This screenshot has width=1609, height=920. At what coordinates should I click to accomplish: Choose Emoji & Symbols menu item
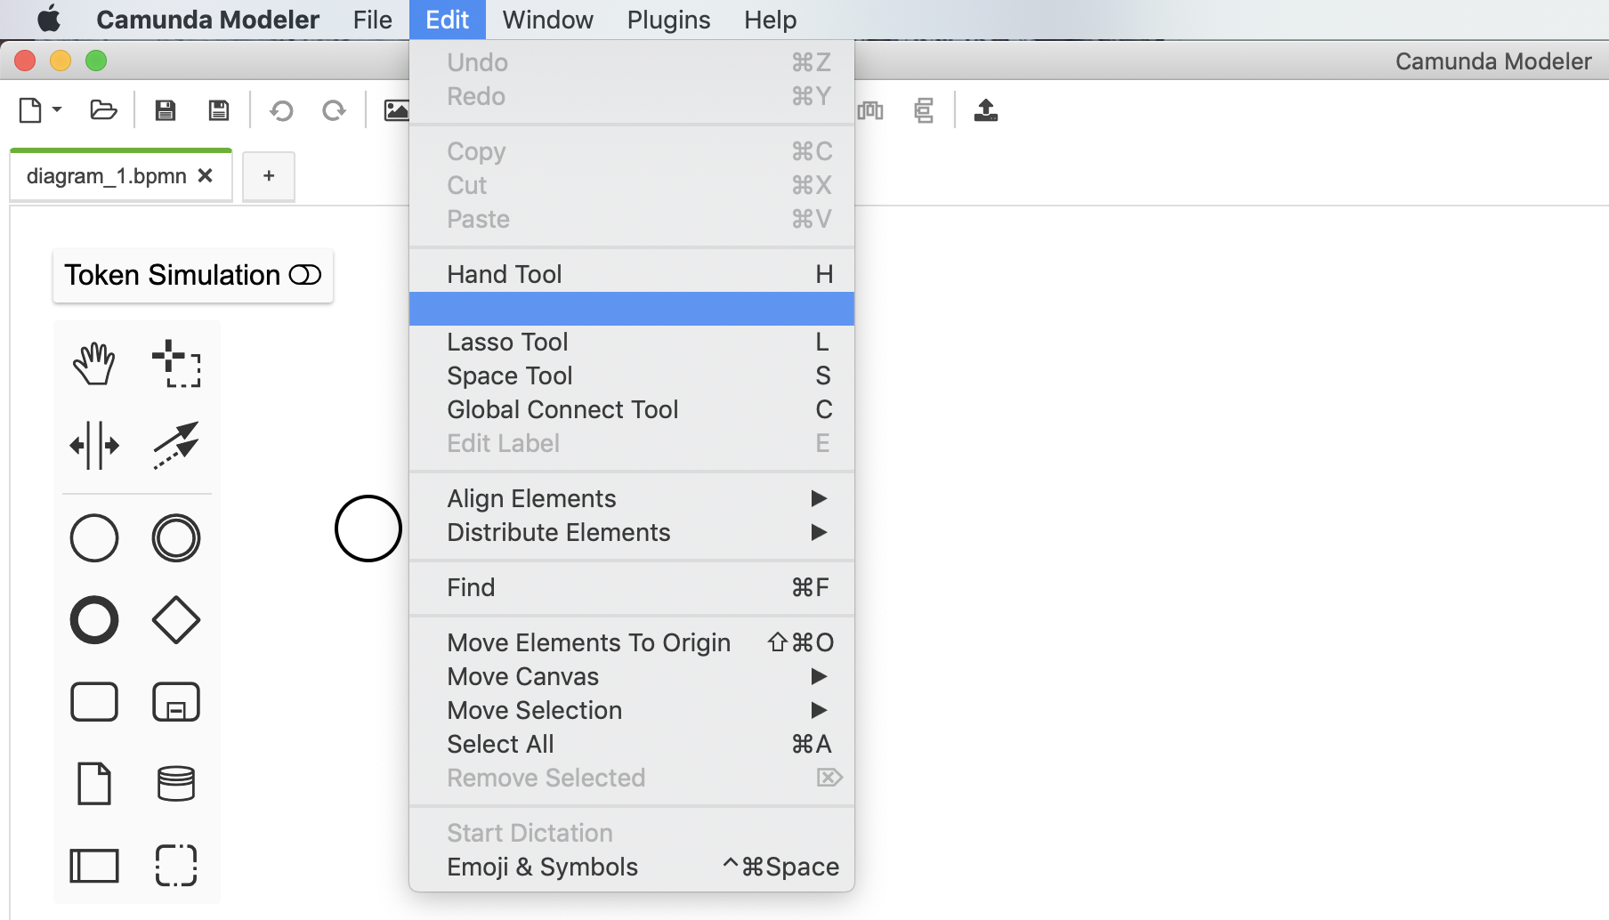632,867
